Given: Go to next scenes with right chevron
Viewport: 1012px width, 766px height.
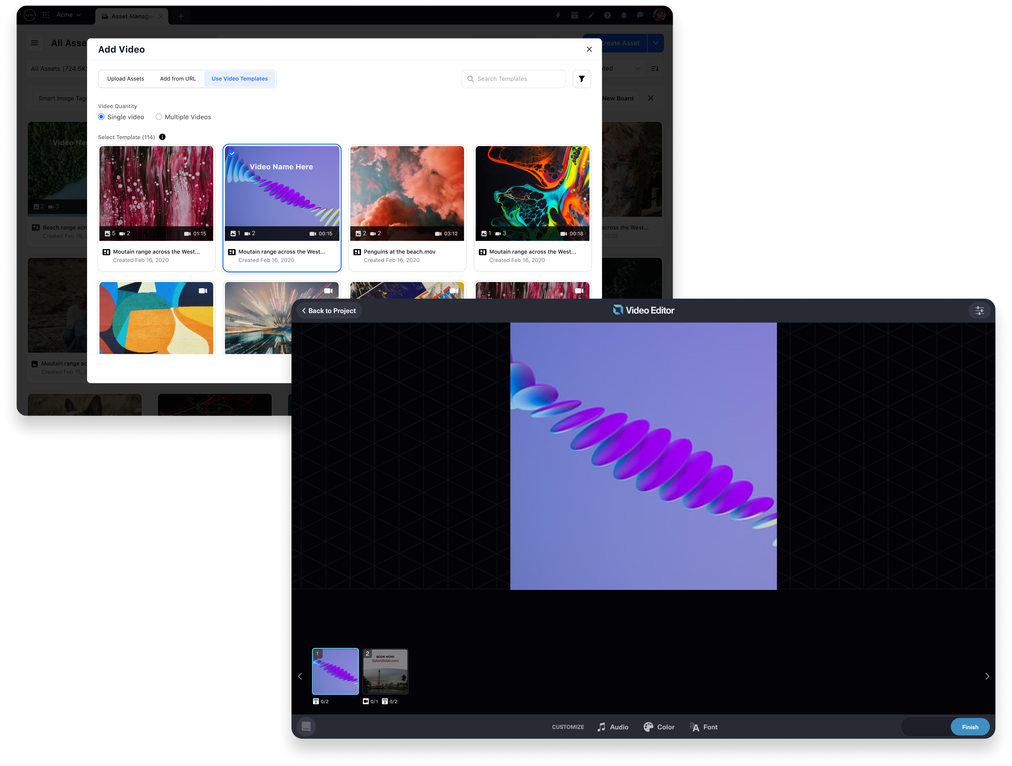Looking at the screenshot, I should point(987,676).
